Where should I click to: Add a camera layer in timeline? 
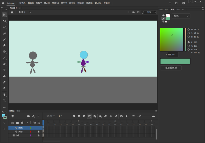(x=28, y=116)
